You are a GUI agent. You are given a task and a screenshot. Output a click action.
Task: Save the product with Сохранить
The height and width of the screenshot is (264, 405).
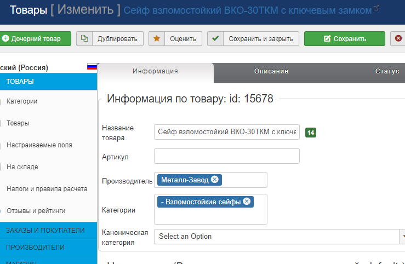point(345,39)
